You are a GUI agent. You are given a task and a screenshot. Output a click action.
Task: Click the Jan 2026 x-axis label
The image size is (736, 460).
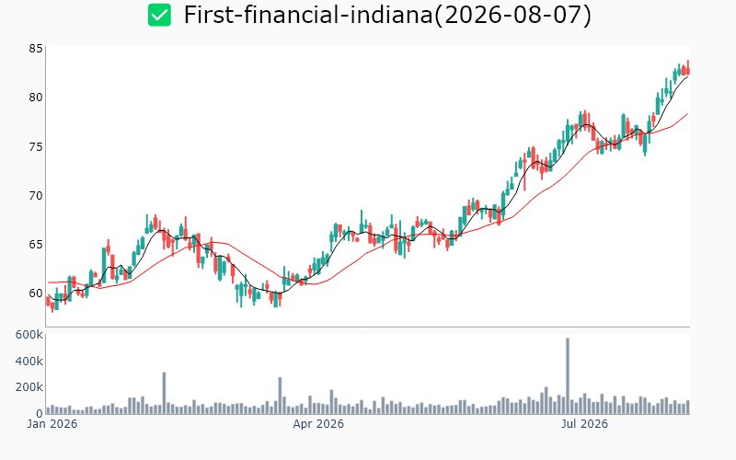(x=52, y=424)
